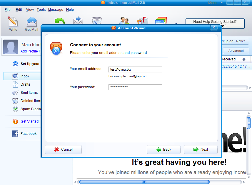Click the blue @ Set Up icon
The height and width of the screenshot is (185, 252).
(15, 64)
